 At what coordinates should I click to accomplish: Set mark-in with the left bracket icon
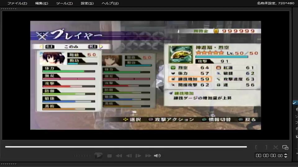pyautogui.click(x=256, y=147)
